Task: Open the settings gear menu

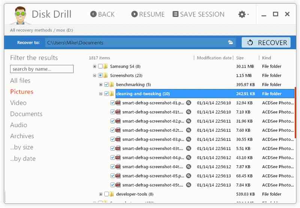Action: 243,14
